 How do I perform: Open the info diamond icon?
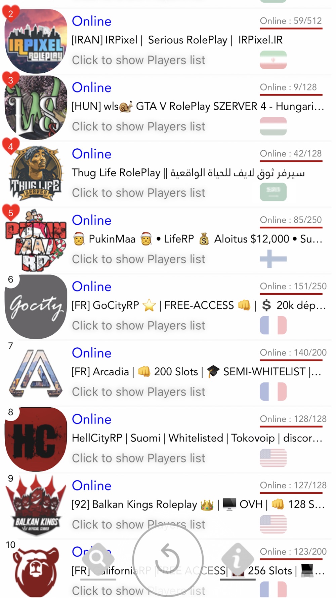pos(238,559)
